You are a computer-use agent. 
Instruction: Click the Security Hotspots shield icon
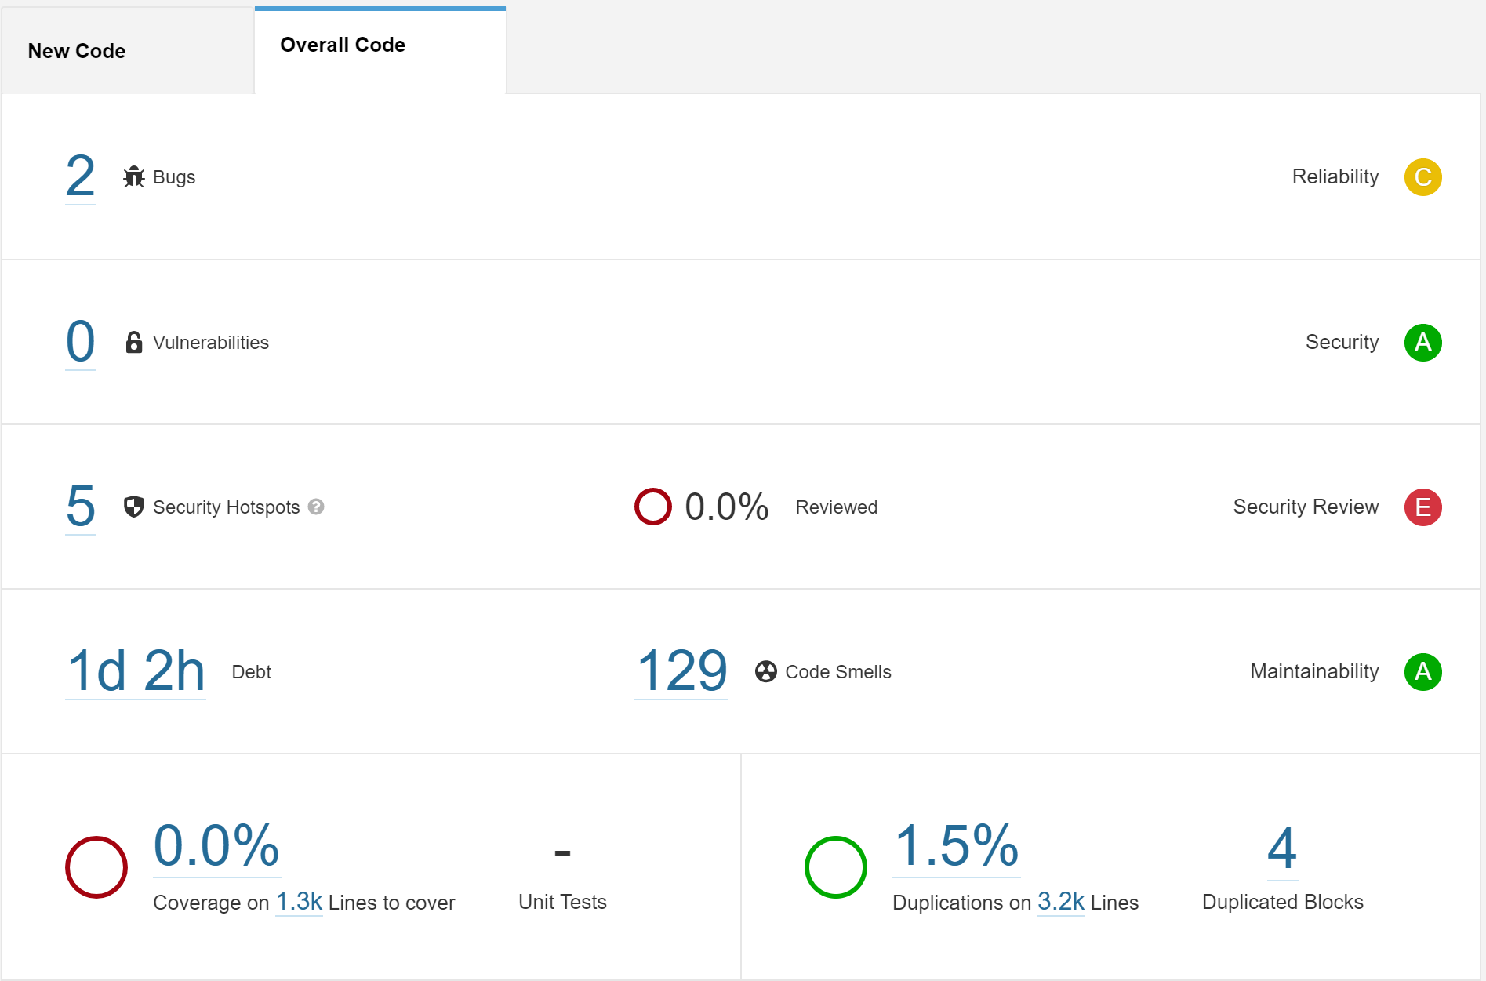(x=133, y=507)
